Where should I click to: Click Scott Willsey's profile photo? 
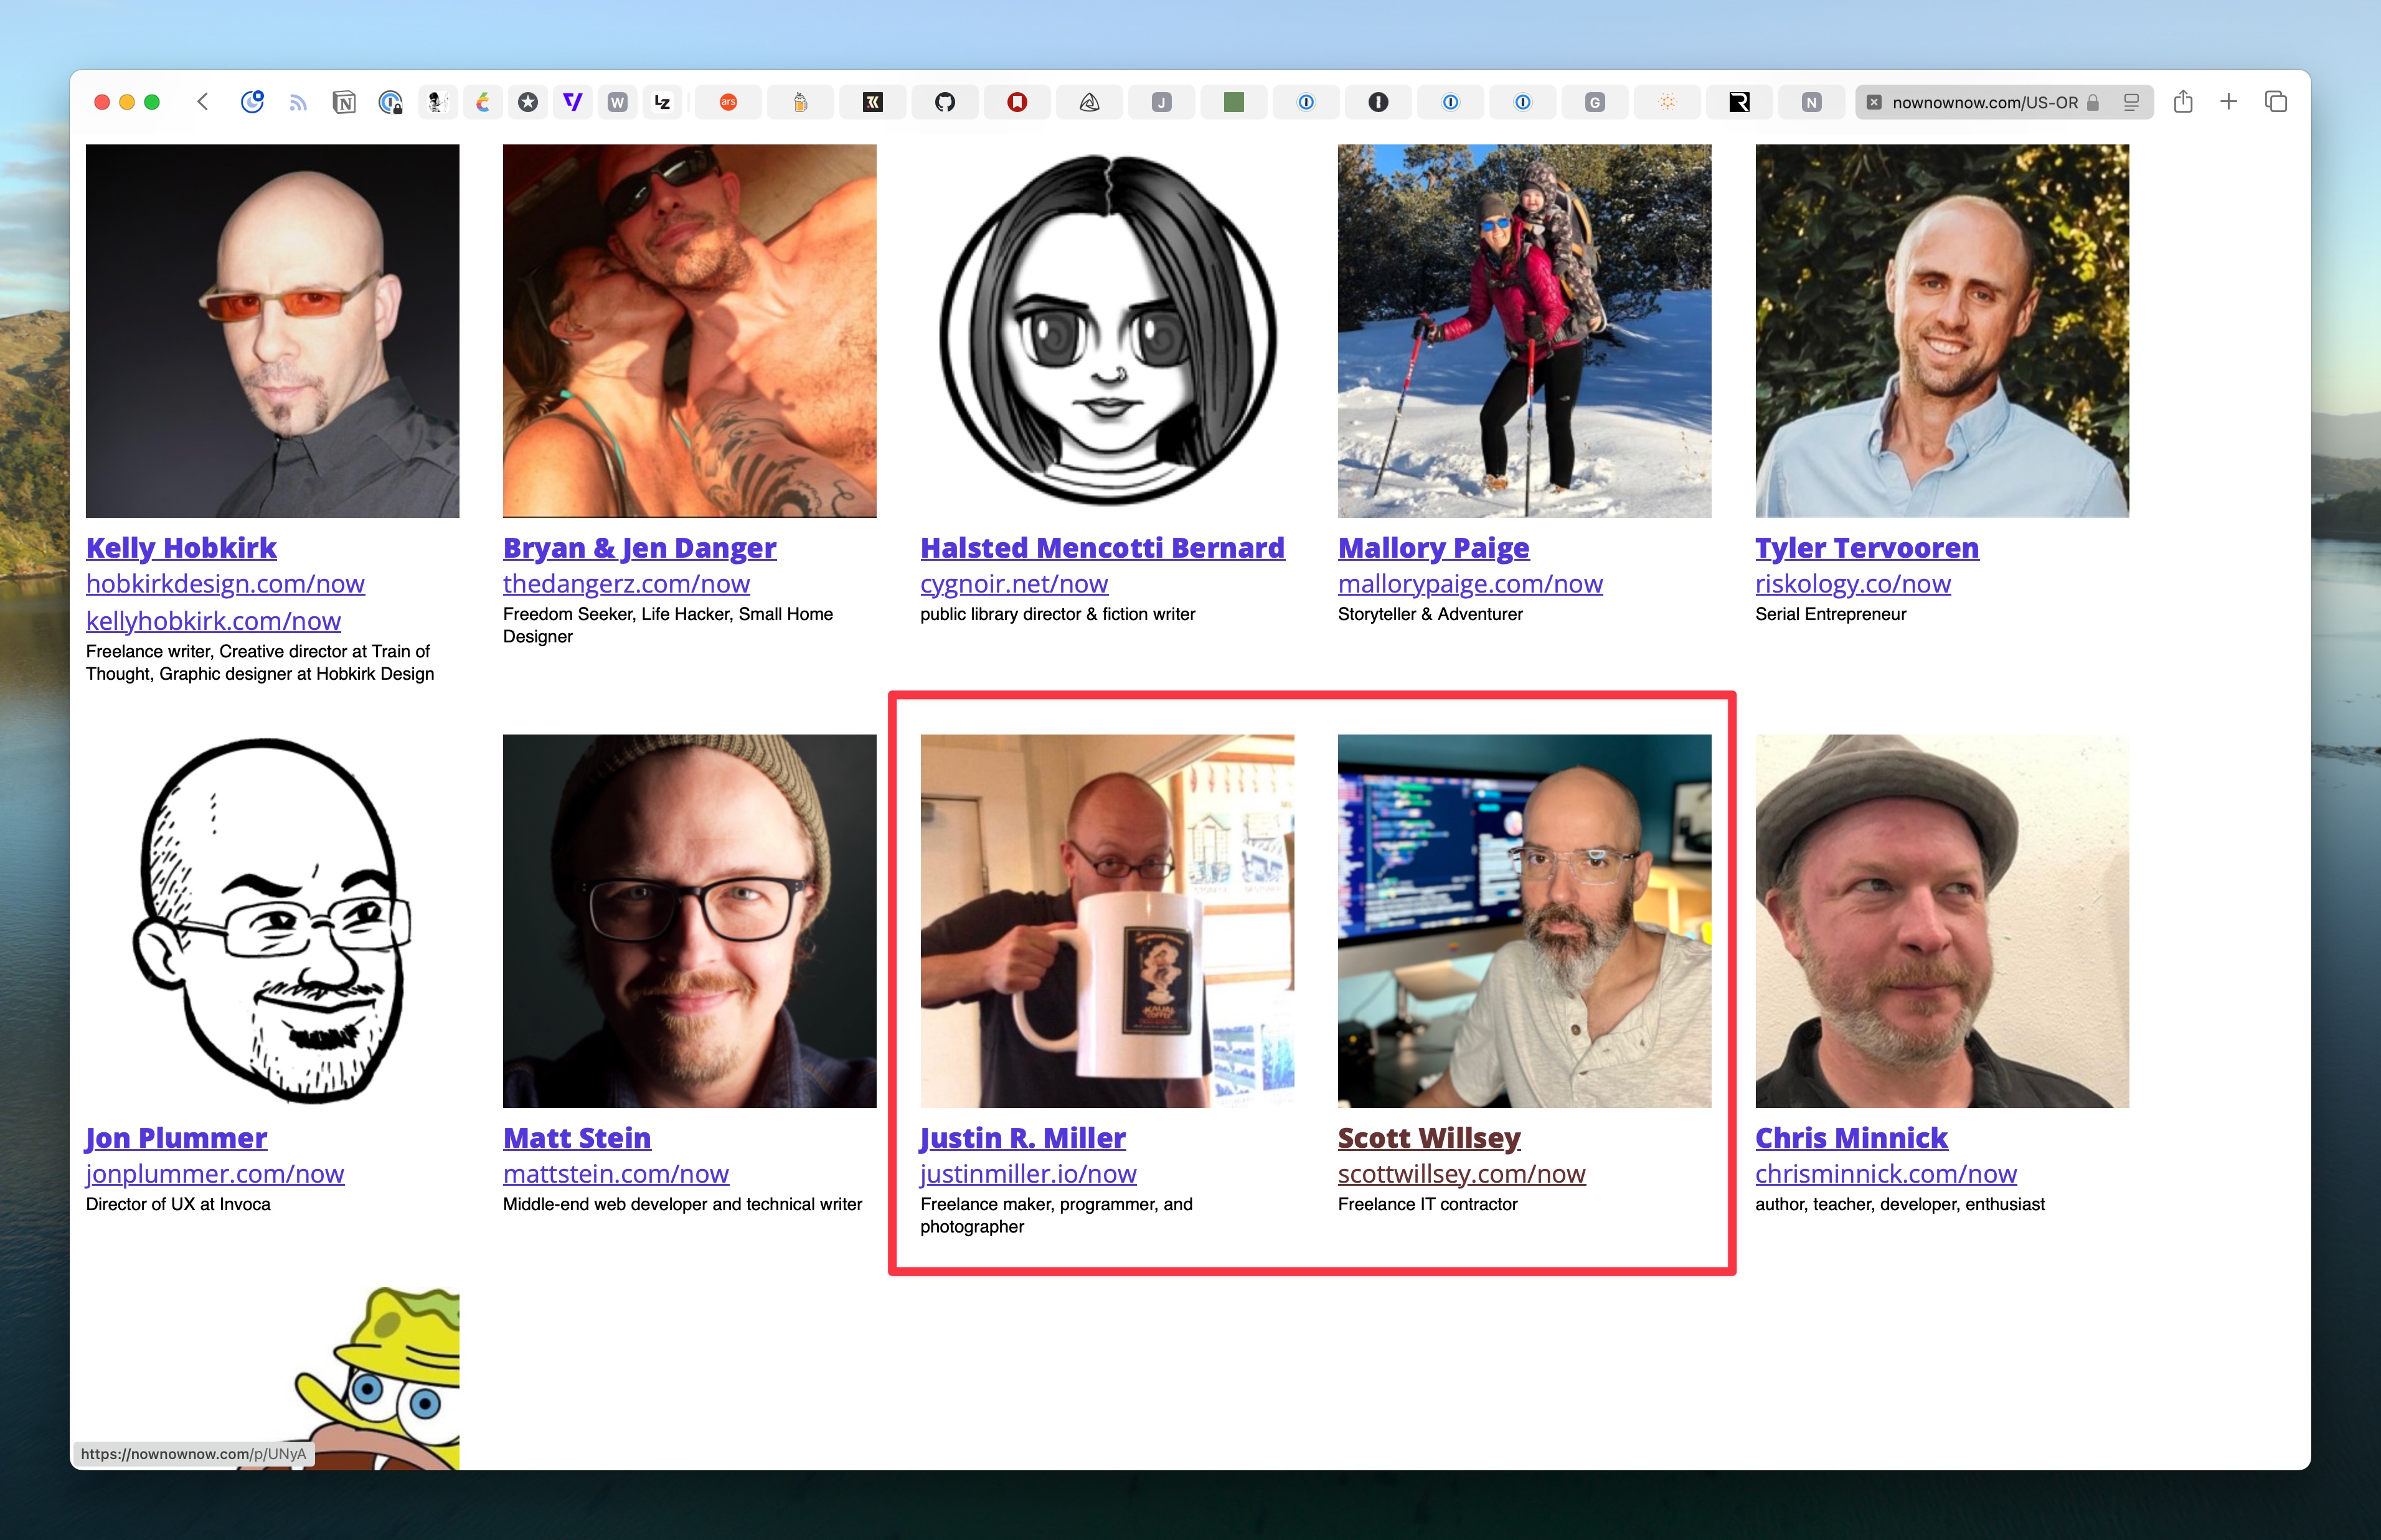[x=1524, y=920]
